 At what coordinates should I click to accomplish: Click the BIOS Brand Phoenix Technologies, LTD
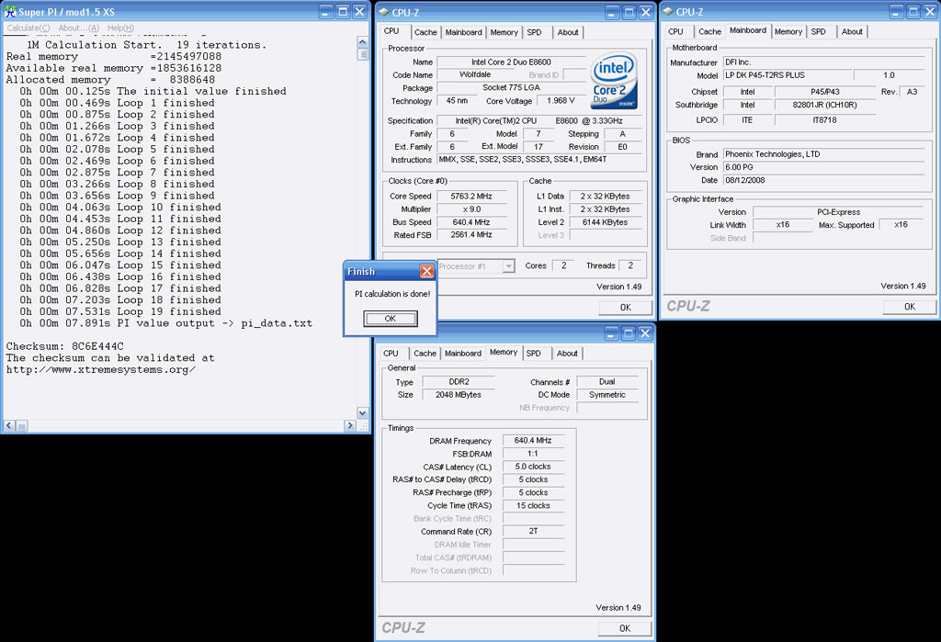[x=823, y=154]
